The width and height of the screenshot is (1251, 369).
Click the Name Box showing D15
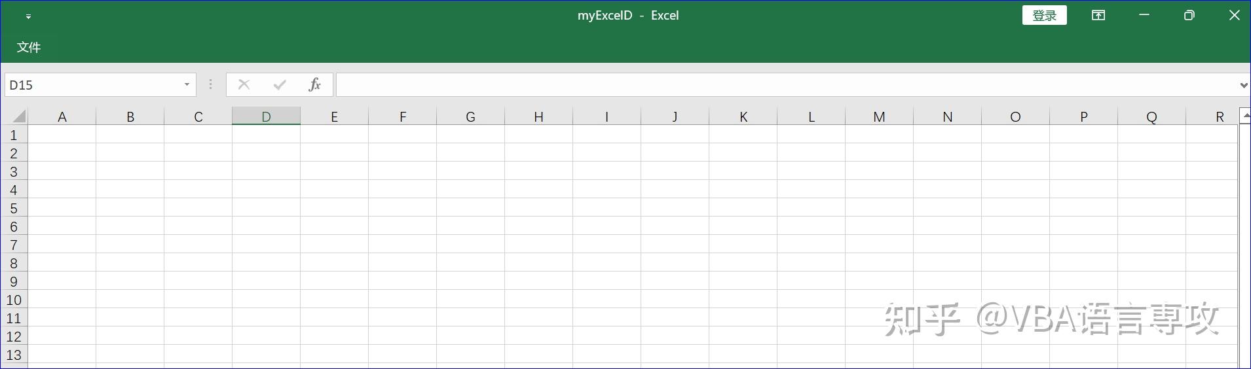[92, 85]
